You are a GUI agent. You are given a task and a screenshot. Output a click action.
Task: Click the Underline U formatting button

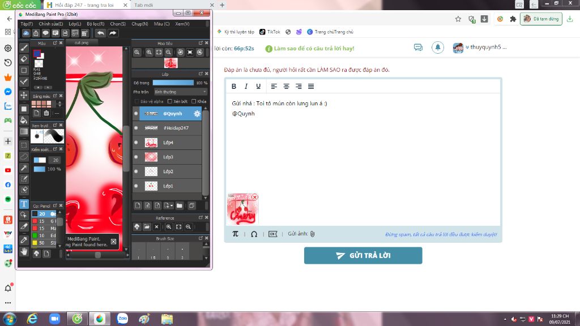coord(258,86)
